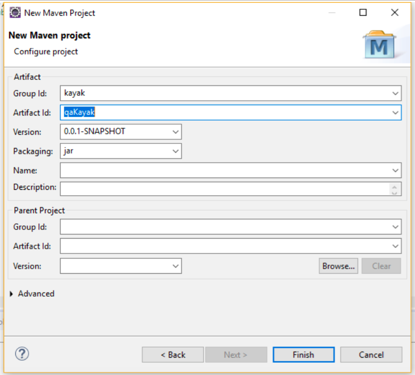
Task: Click Description field scroll up arrow
Action: tap(394, 187)
